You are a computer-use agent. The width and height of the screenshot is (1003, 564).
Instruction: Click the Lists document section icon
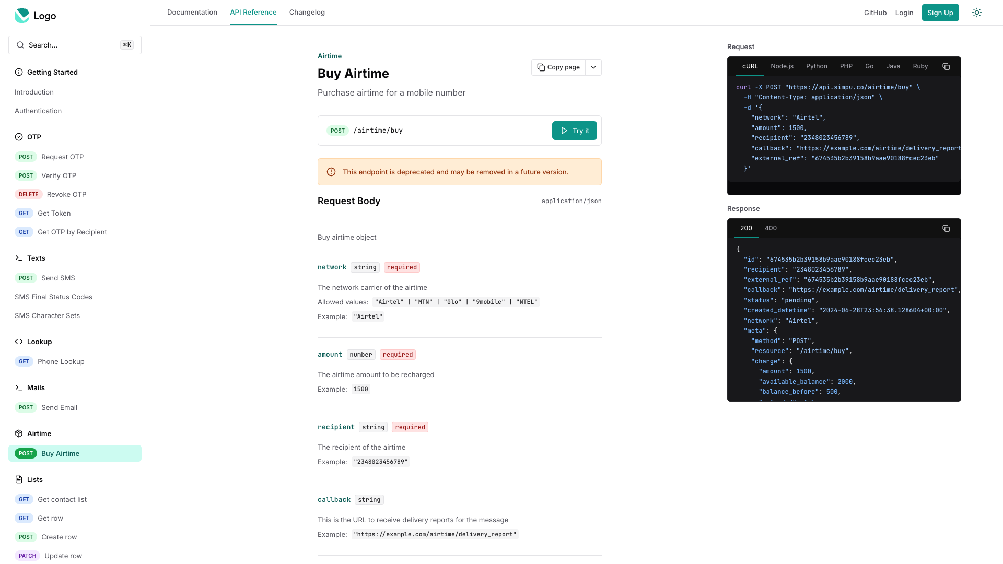[19, 479]
